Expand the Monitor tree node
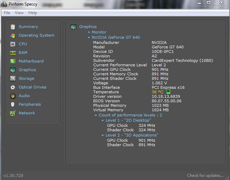 pos(89,32)
